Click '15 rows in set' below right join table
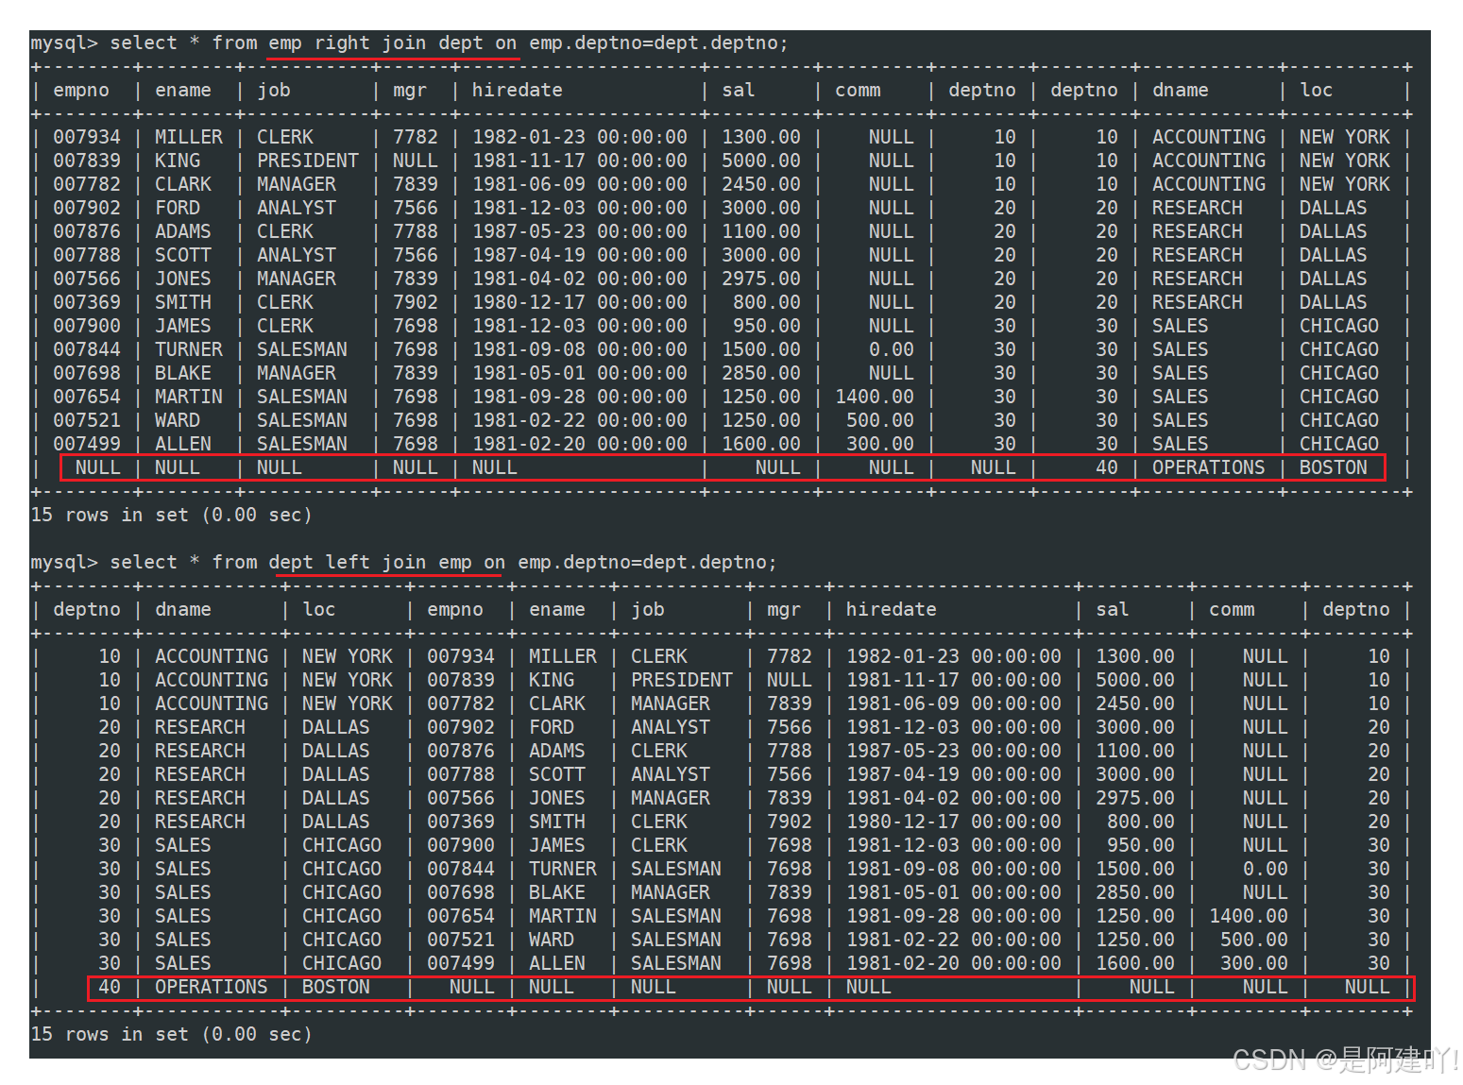Screen dimensions: 1463x1085 click(110, 516)
